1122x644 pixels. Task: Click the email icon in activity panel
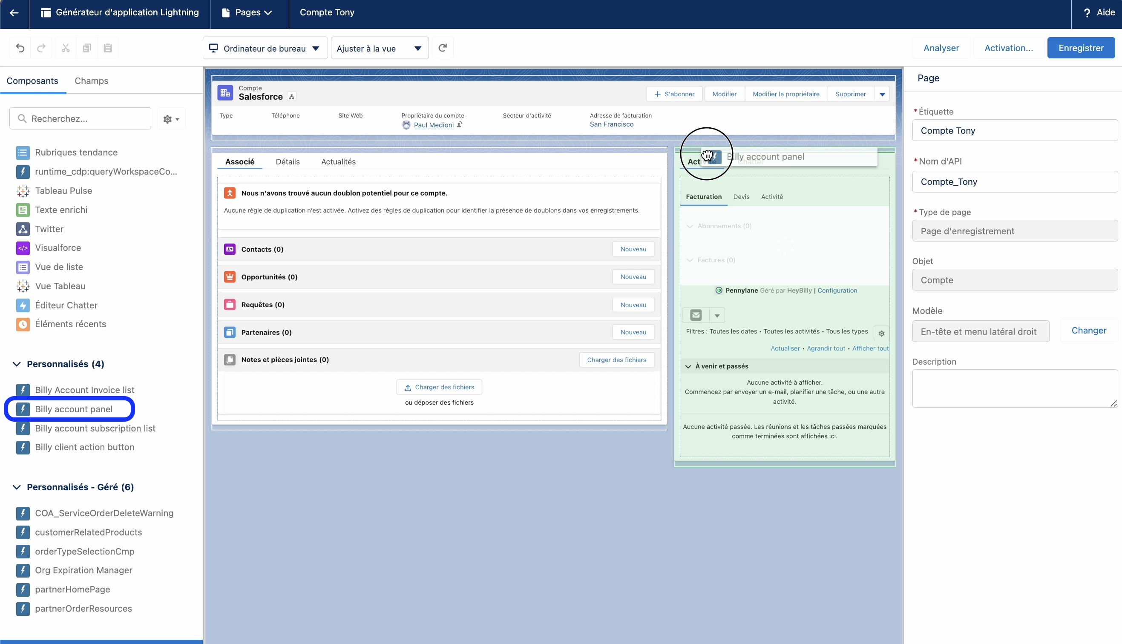696,316
